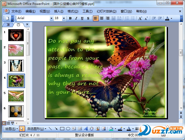The image size is (185, 140).
Task: Decrease the font size
Action: pyautogui.click(x=146, y=18)
